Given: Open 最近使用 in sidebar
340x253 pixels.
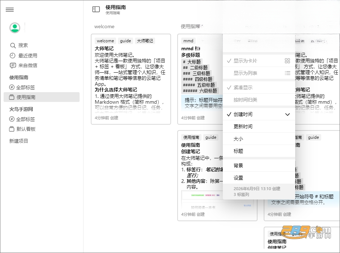Looking at the screenshot, I should [x=27, y=55].
